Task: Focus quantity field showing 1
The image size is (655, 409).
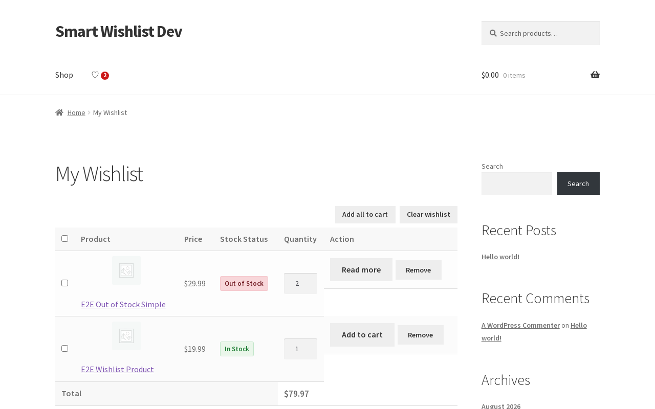Action: (x=300, y=349)
